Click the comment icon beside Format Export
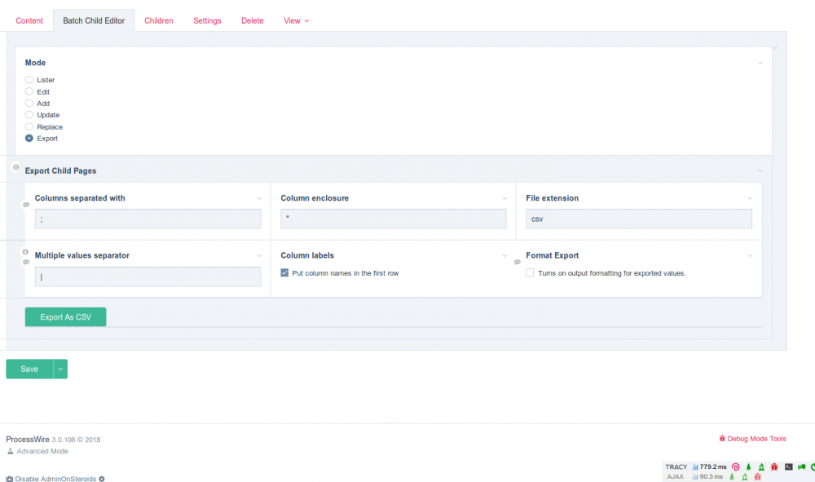This screenshot has width=815, height=482. click(x=518, y=262)
